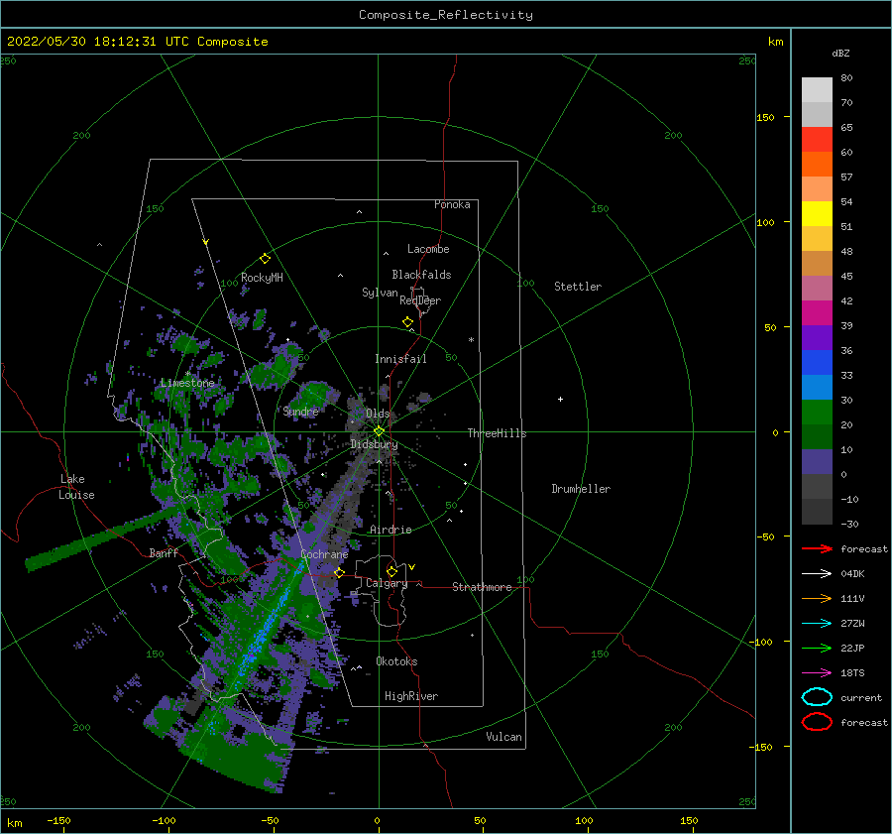This screenshot has width=892, height=834.
Task: Click the Calgary city label
Action: [x=387, y=583]
